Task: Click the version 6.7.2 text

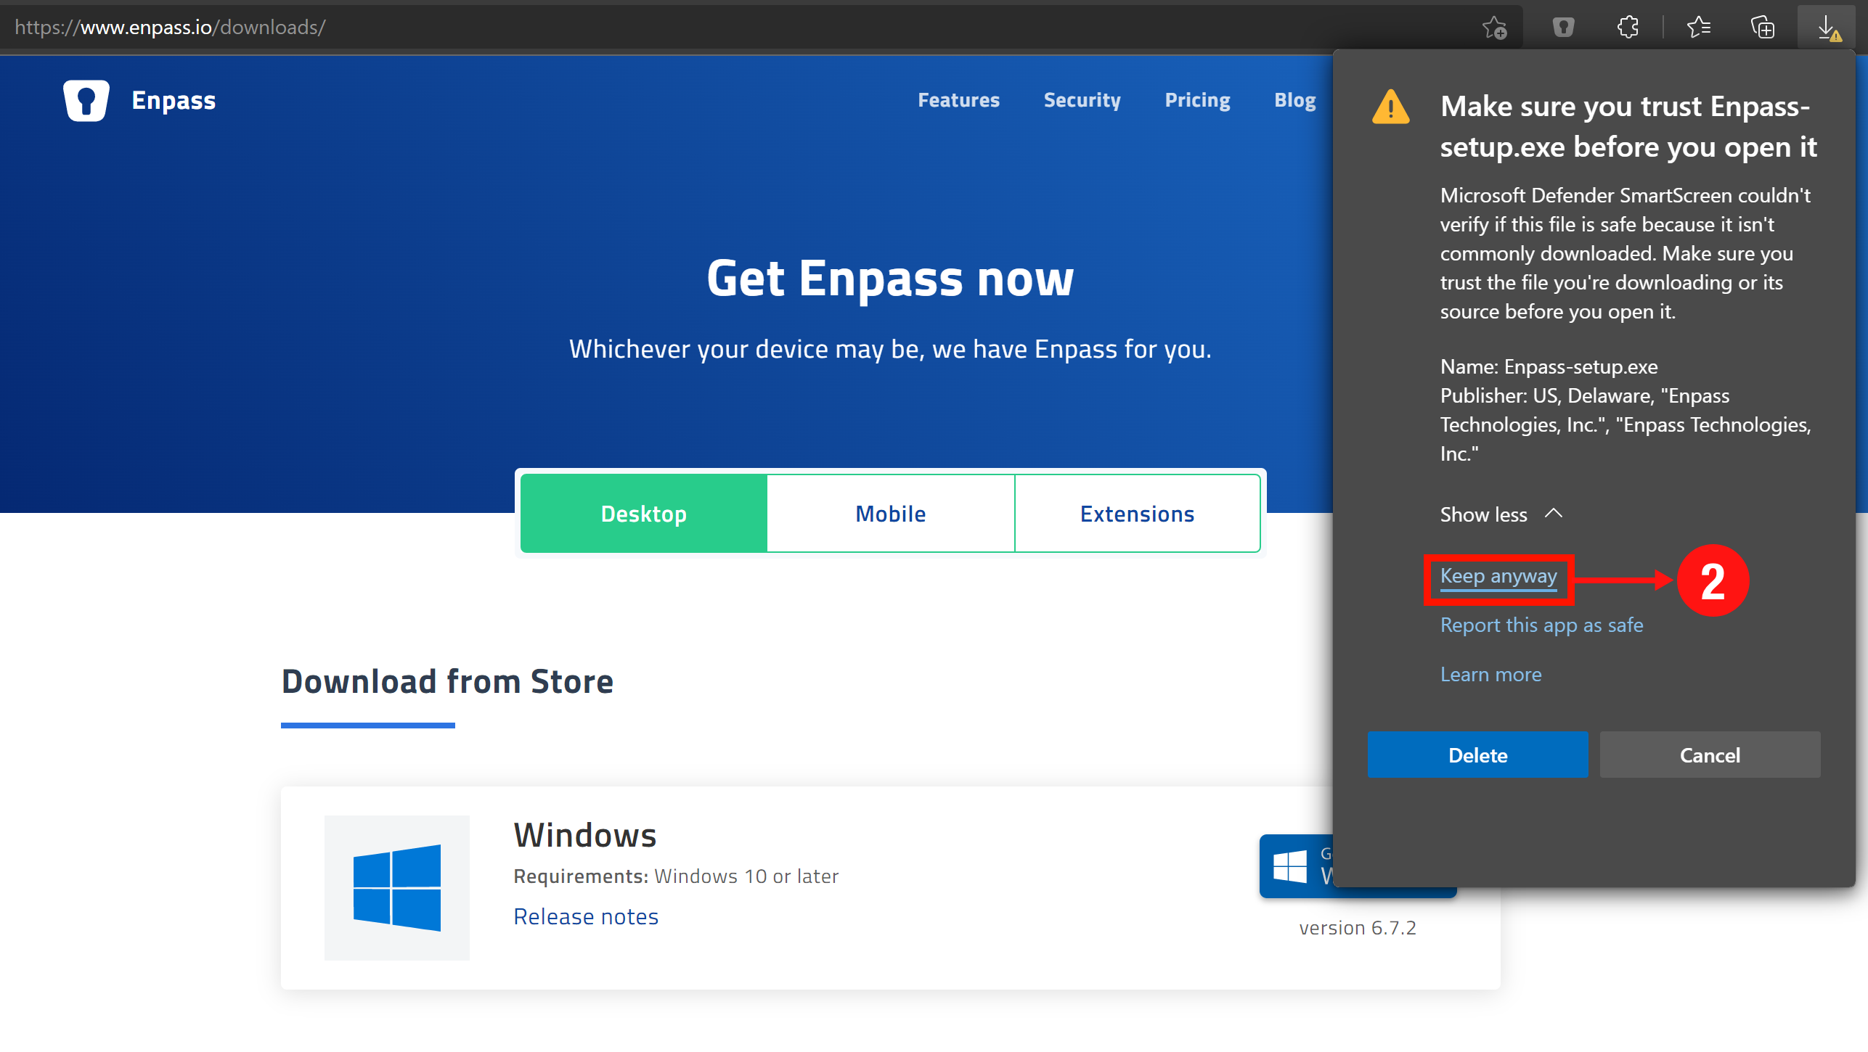Action: 1358,928
